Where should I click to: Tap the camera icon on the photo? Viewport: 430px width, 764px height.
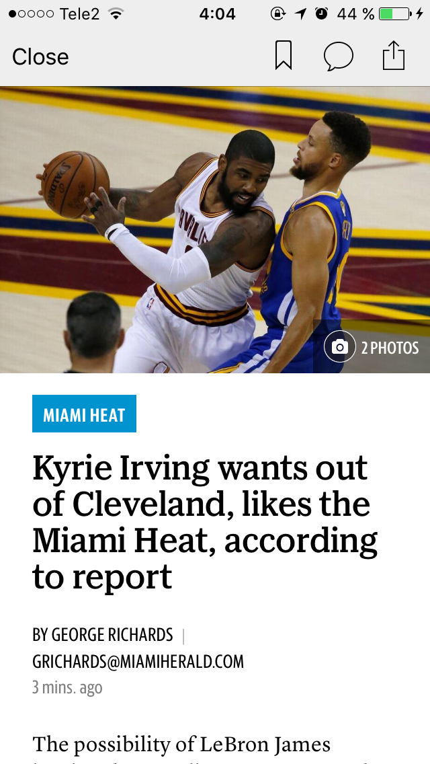click(x=339, y=346)
